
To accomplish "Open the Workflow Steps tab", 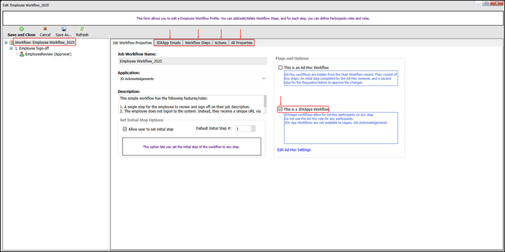I will coord(198,43).
